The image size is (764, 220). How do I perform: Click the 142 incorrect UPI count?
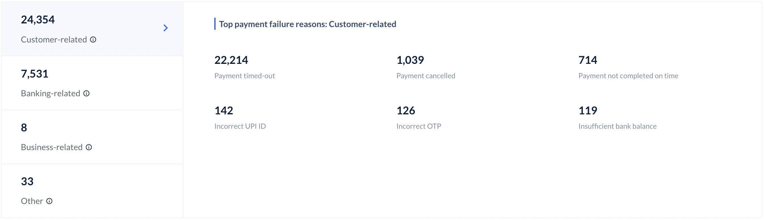[x=224, y=111]
